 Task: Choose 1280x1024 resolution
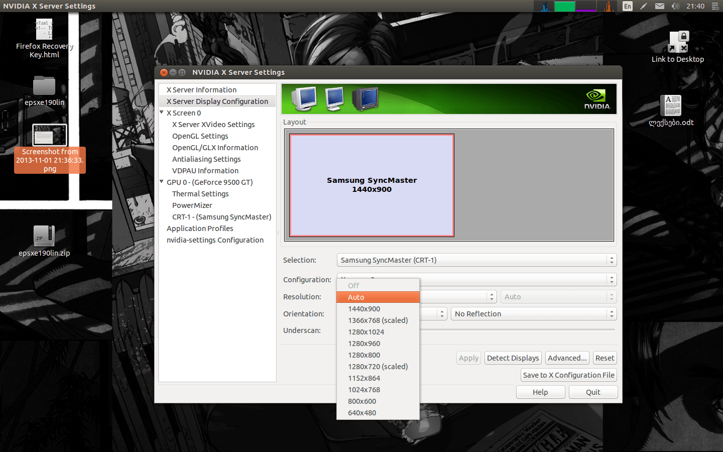pyautogui.click(x=378, y=332)
